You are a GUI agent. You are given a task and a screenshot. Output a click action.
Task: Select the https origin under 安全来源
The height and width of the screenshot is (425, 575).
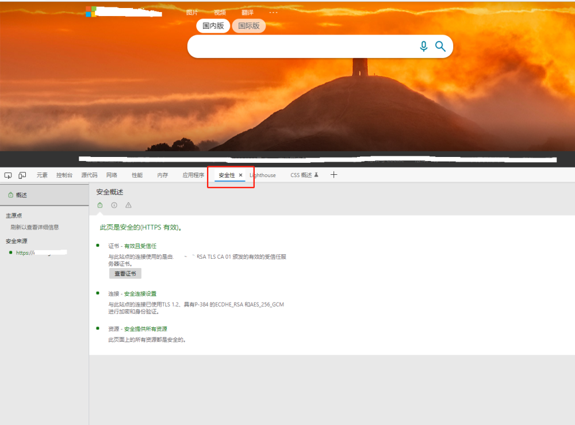point(41,252)
